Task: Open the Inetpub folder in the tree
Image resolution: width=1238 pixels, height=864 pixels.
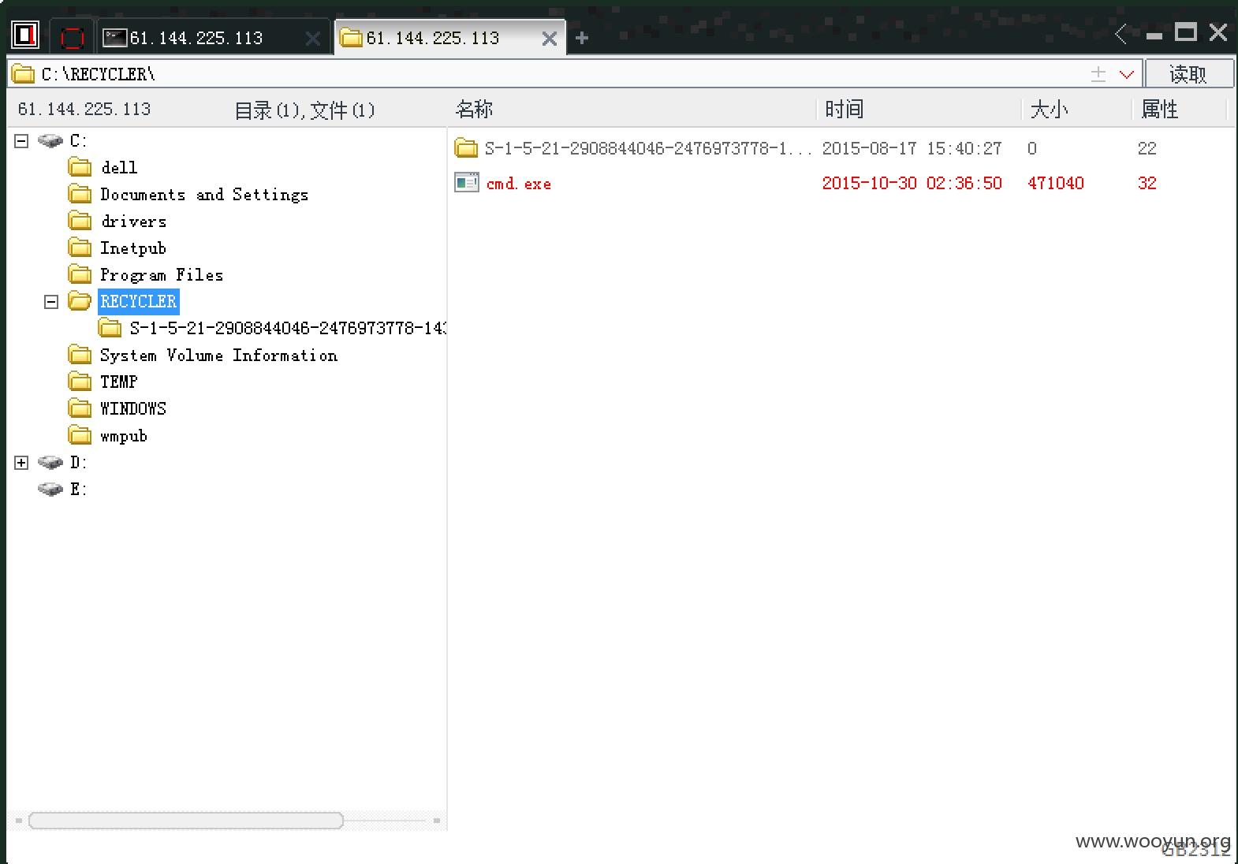Action: [x=133, y=248]
